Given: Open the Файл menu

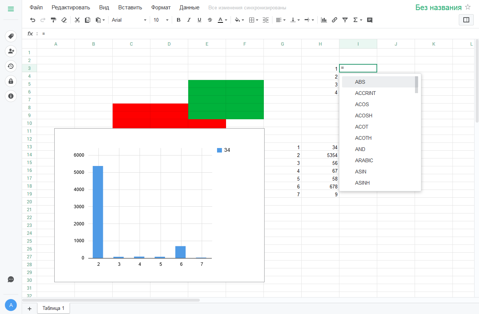Looking at the screenshot, I should coord(36,7).
